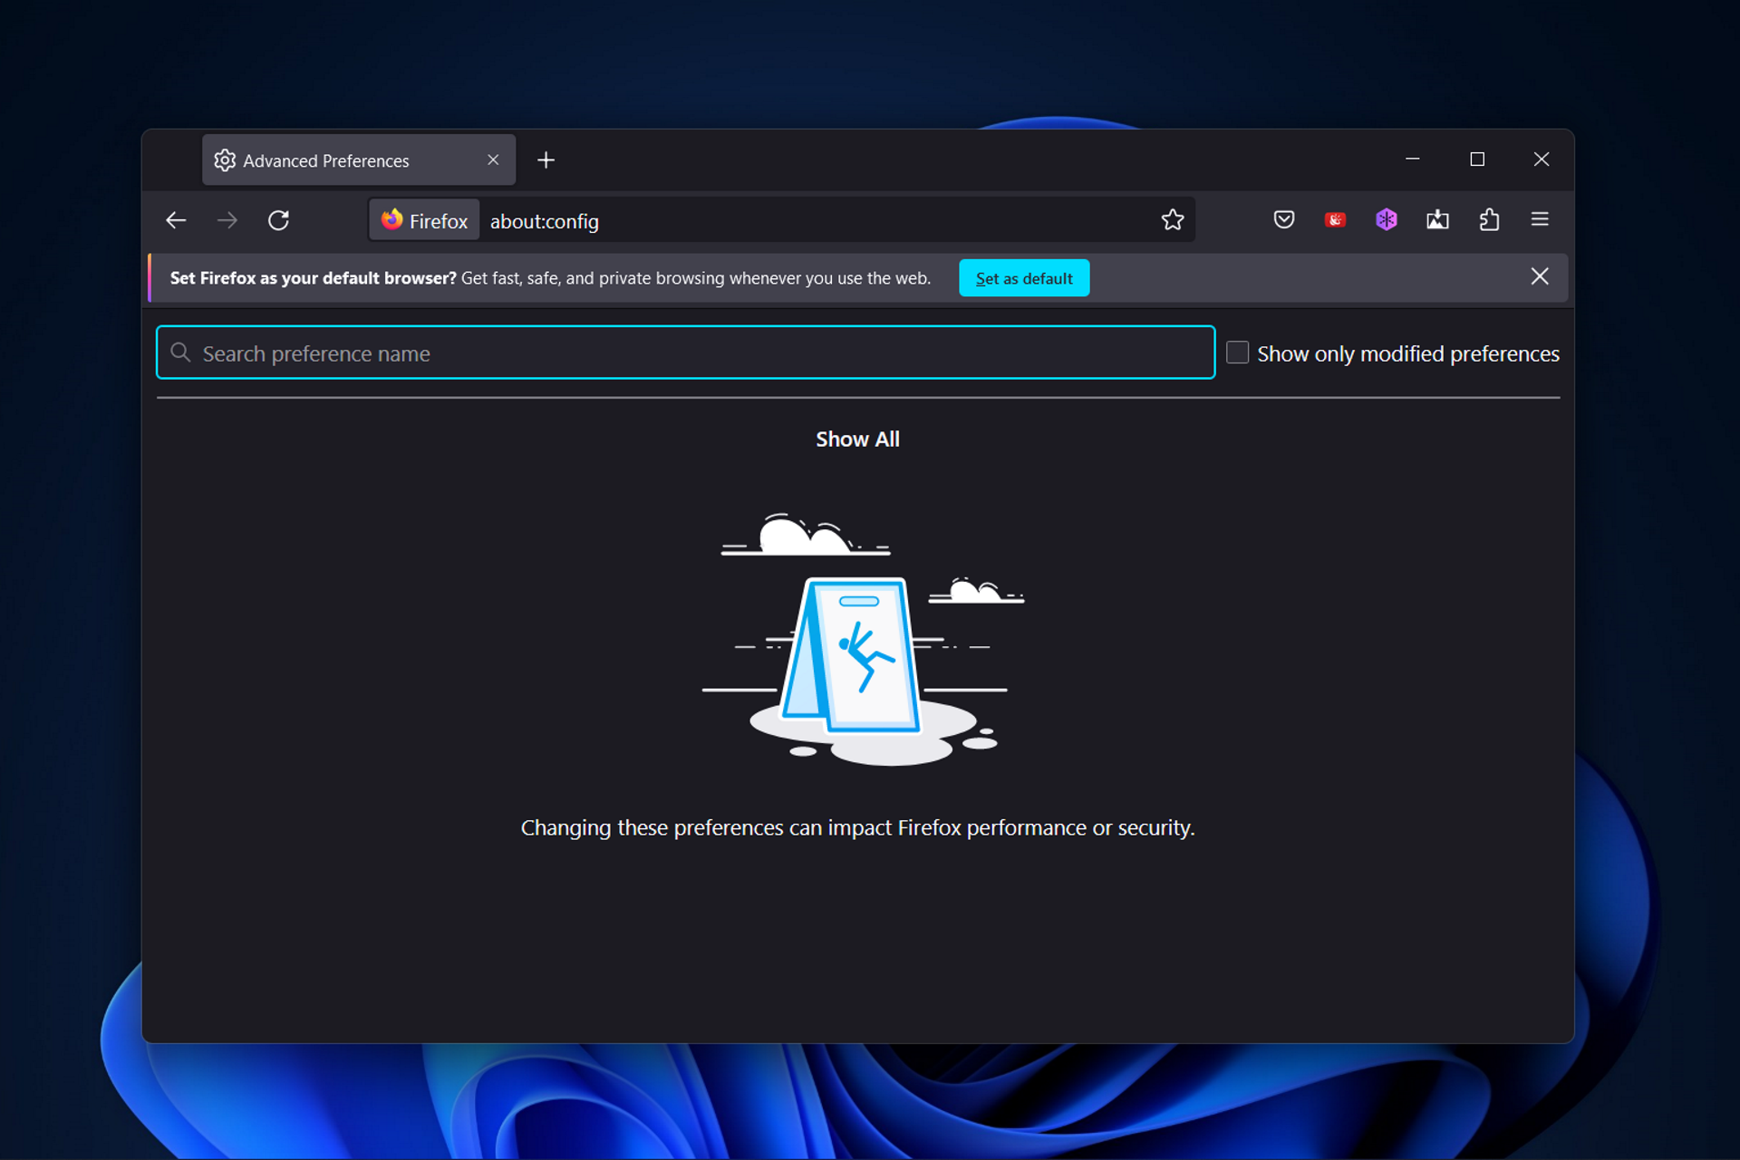Click the caution sign illustration

(x=864, y=639)
